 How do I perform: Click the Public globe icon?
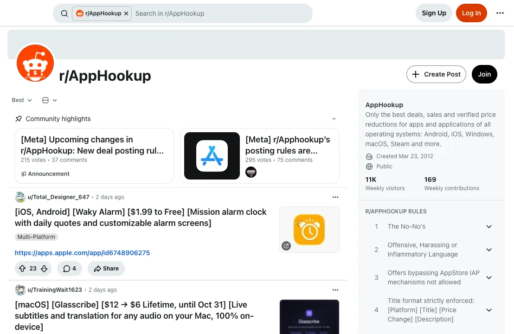point(369,167)
